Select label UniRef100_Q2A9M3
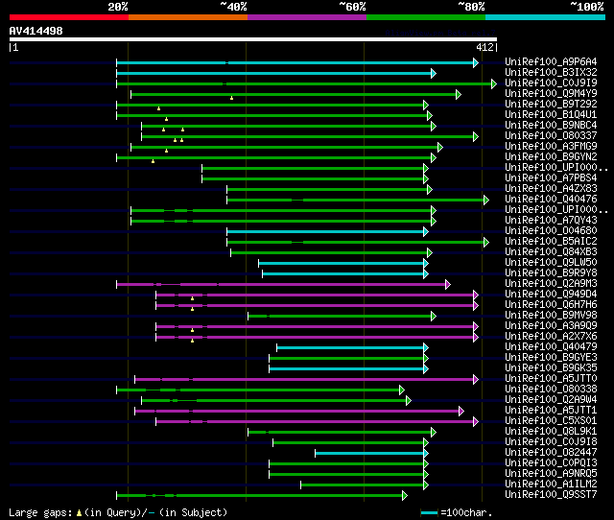The width and height of the screenshot is (614, 520). tap(551, 284)
